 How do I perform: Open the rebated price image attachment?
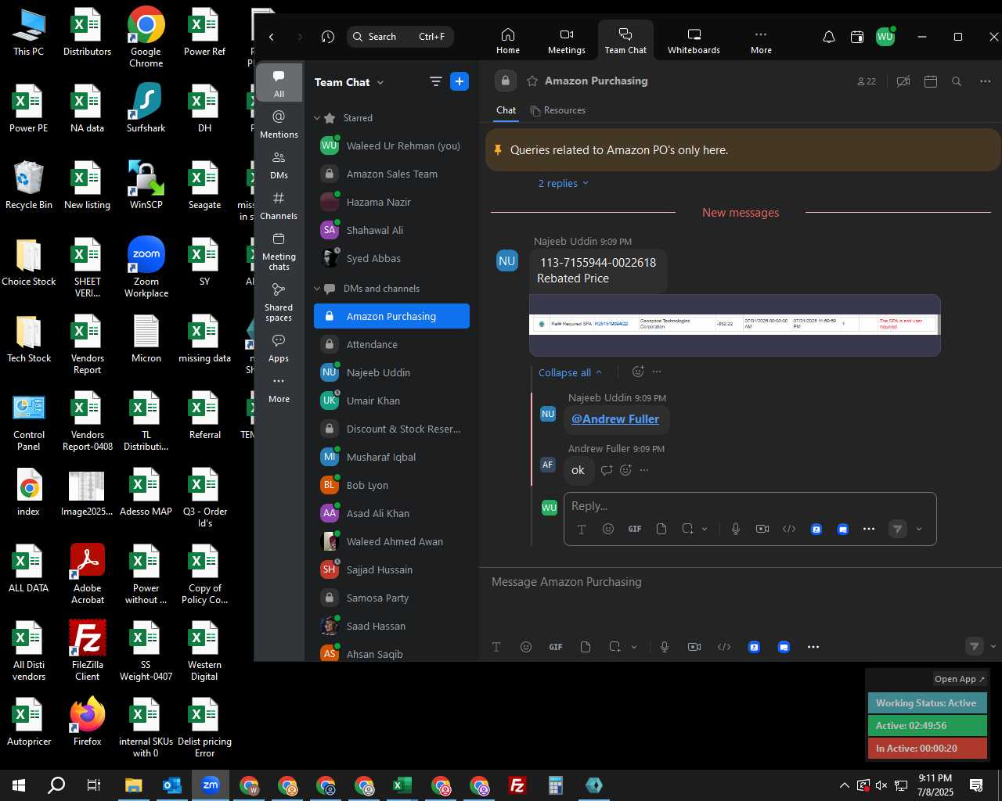(734, 324)
